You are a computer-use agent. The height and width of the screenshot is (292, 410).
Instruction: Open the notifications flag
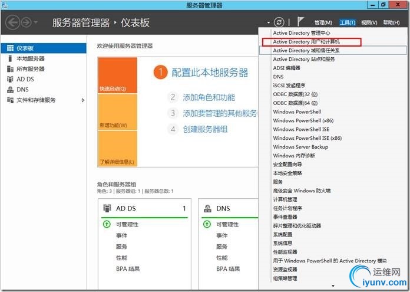[300, 21]
